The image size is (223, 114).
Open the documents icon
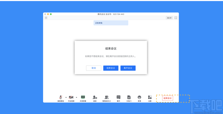click(129, 97)
